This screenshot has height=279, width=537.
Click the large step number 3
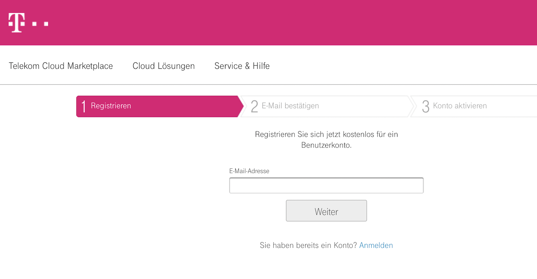[425, 106]
